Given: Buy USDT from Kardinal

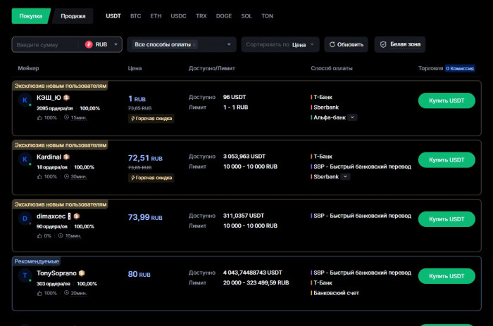Looking at the screenshot, I should [447, 159].
